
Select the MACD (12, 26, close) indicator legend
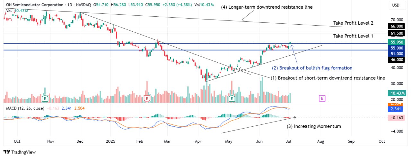pyautogui.click(x=25, y=108)
